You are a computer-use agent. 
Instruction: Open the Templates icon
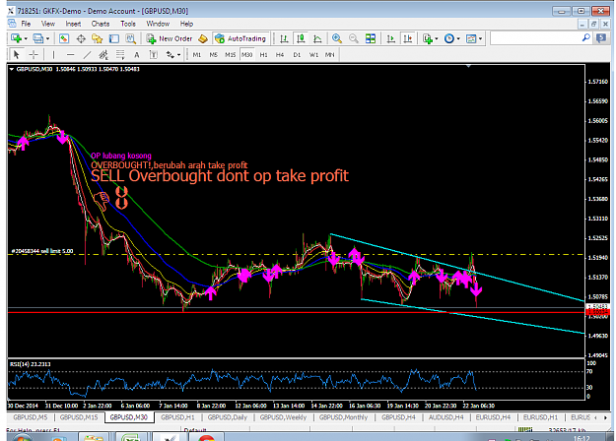coord(471,38)
